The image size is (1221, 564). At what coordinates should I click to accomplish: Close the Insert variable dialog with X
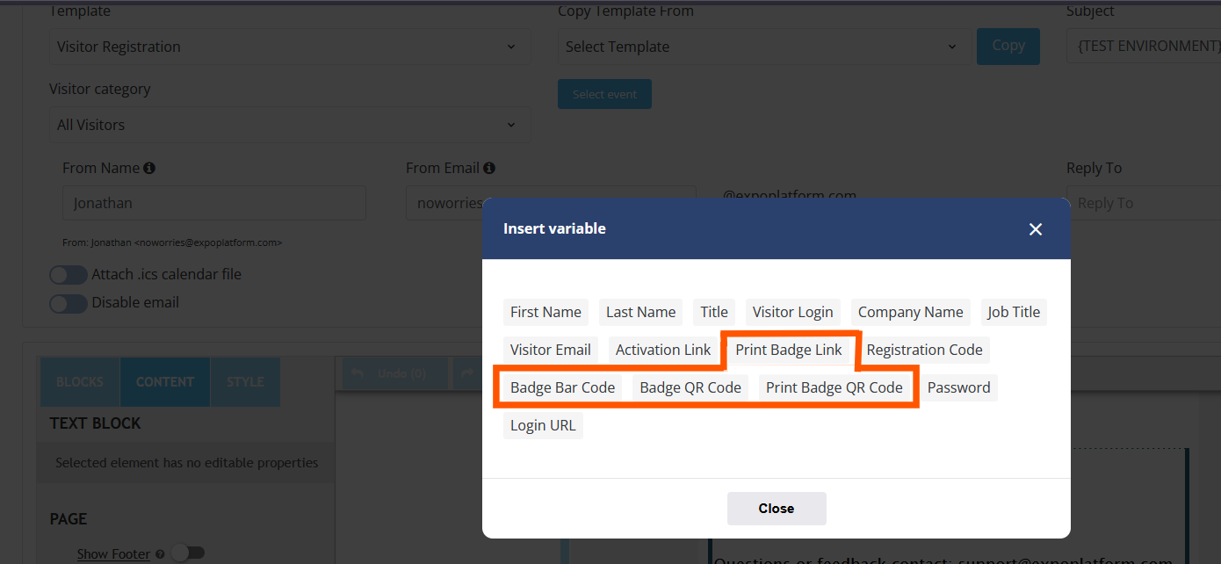pos(1036,229)
